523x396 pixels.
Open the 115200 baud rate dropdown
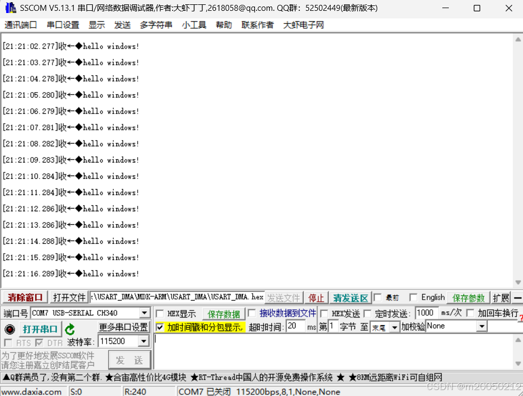143,341
